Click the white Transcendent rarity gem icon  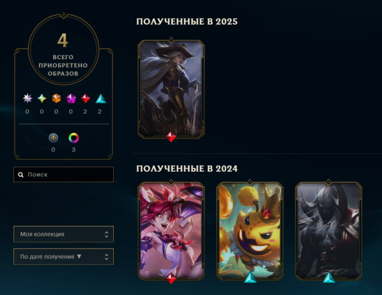27,99
